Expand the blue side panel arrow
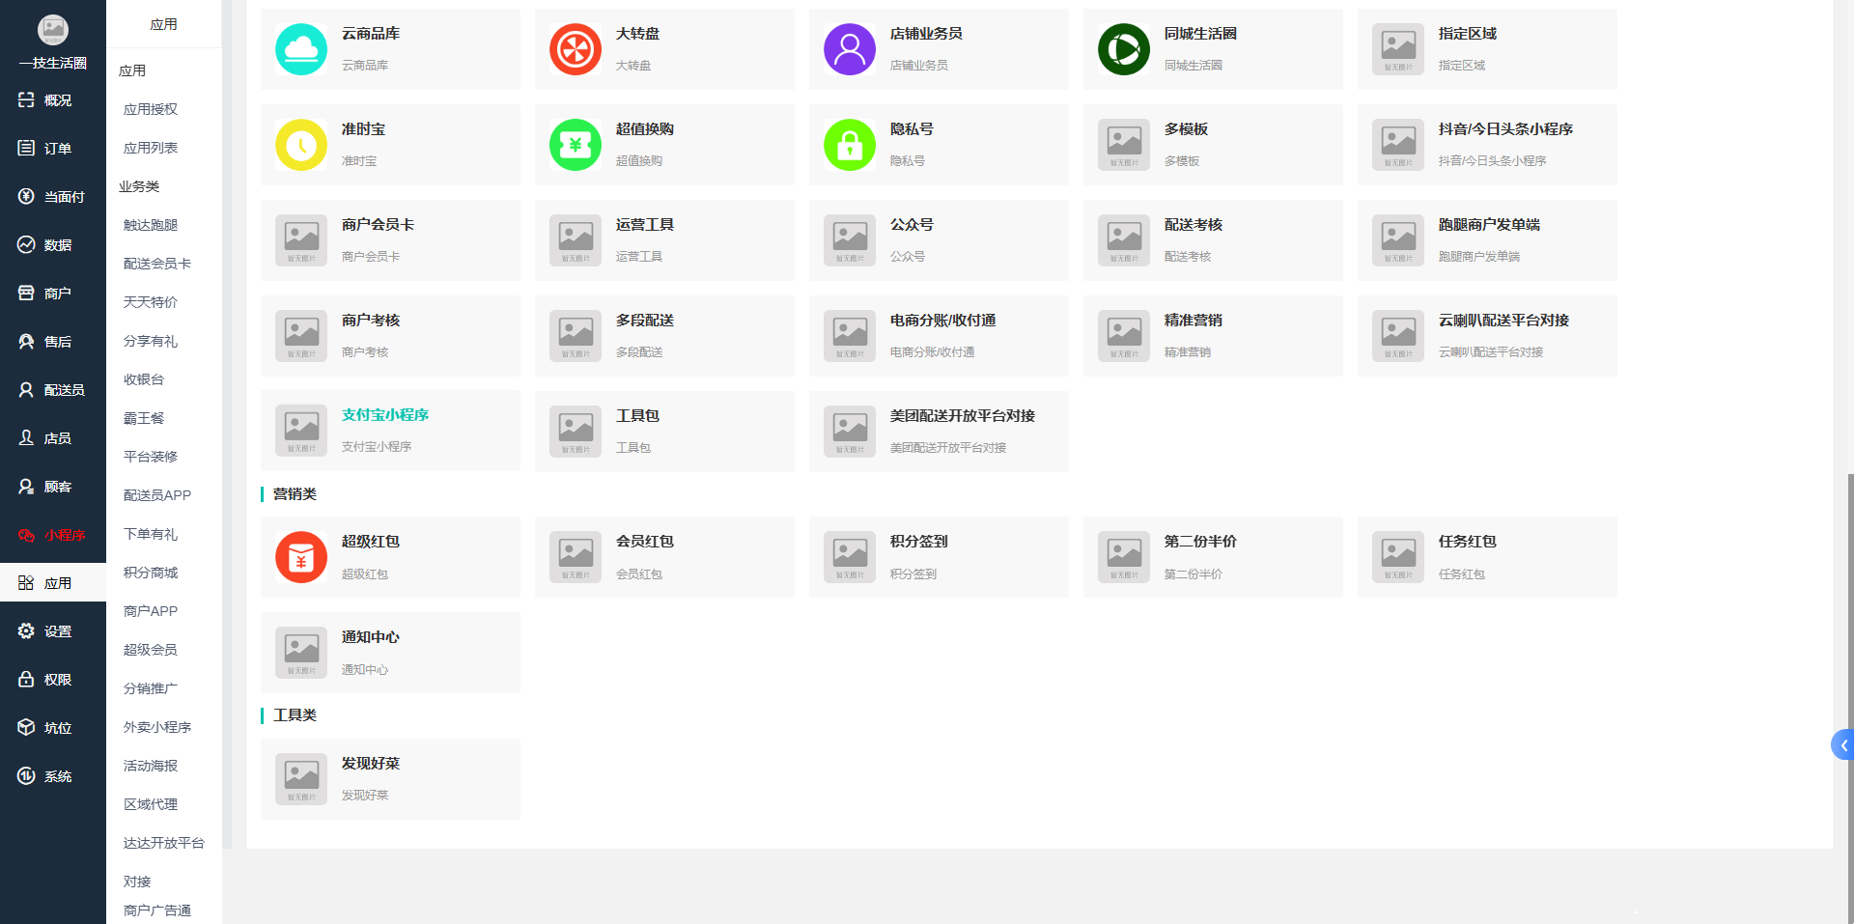Viewport: 1854px width, 924px height. [x=1842, y=744]
